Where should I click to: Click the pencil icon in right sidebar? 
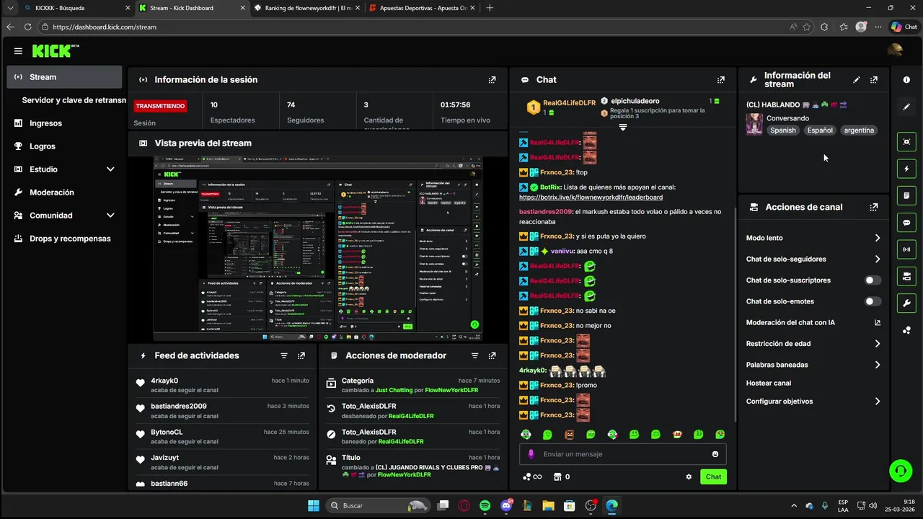[906, 107]
